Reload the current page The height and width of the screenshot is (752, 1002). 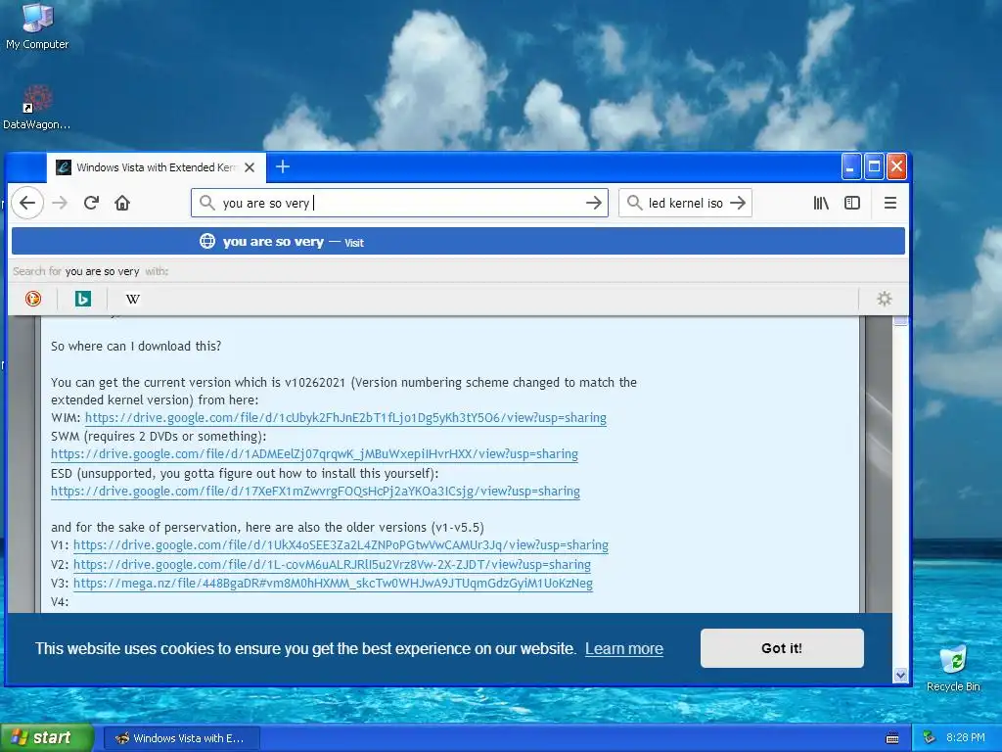point(91,204)
